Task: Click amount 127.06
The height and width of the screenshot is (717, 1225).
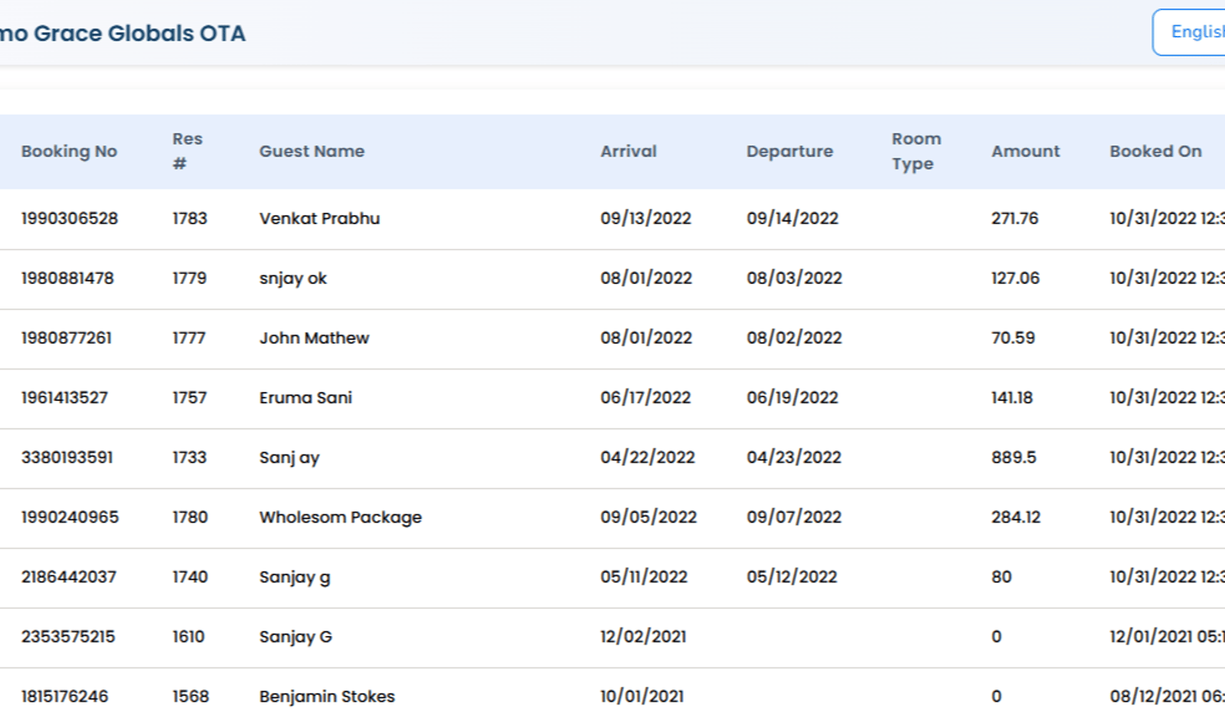Action: pyautogui.click(x=1015, y=278)
